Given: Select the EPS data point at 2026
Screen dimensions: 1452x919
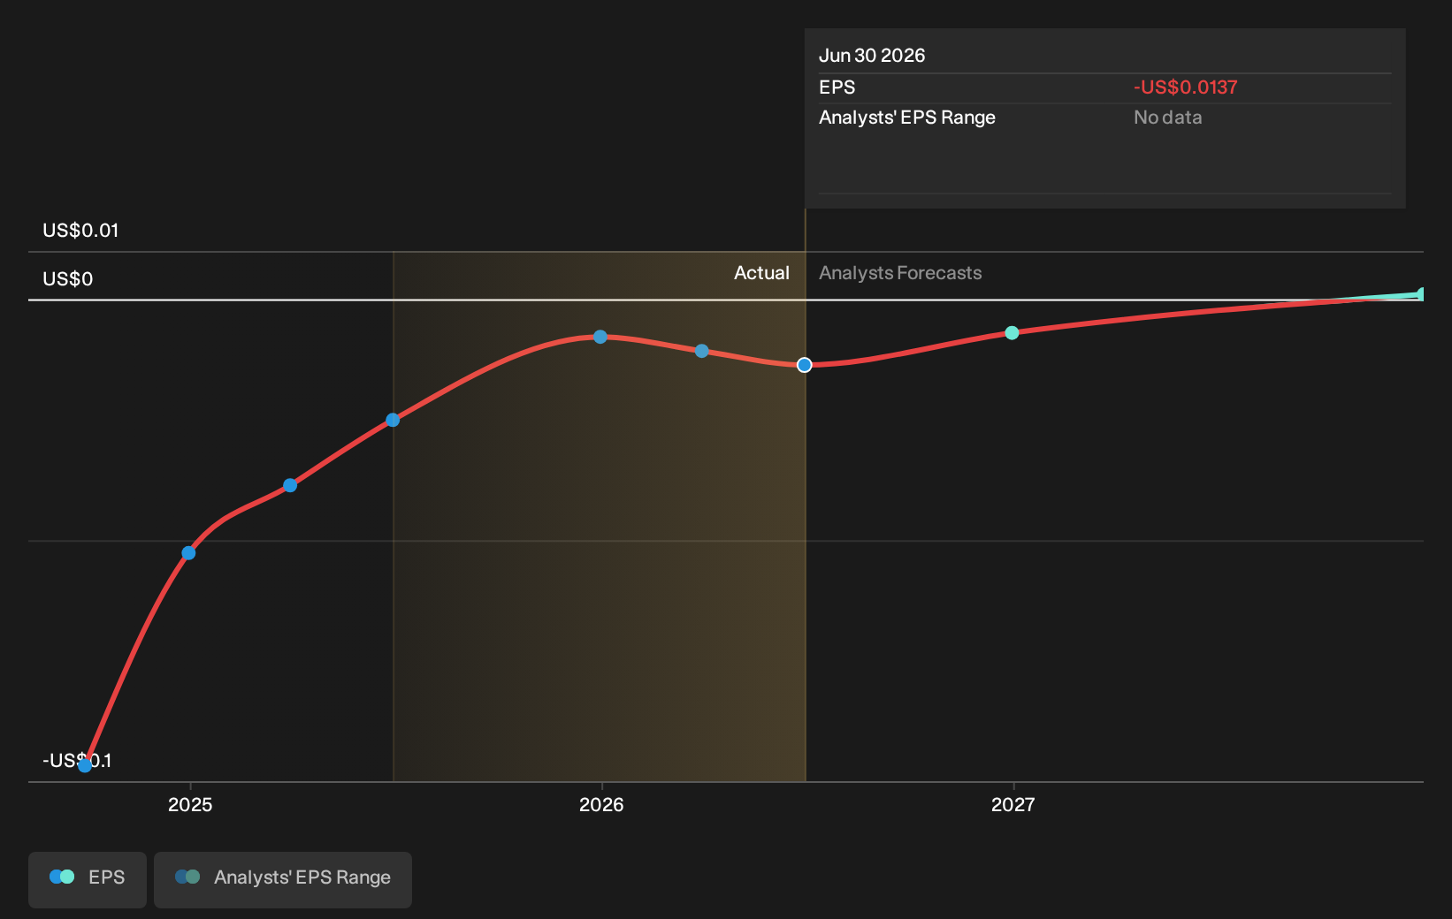Looking at the screenshot, I should (600, 337).
